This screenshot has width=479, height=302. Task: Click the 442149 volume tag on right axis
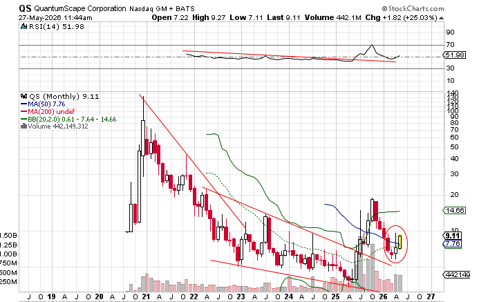click(457, 275)
